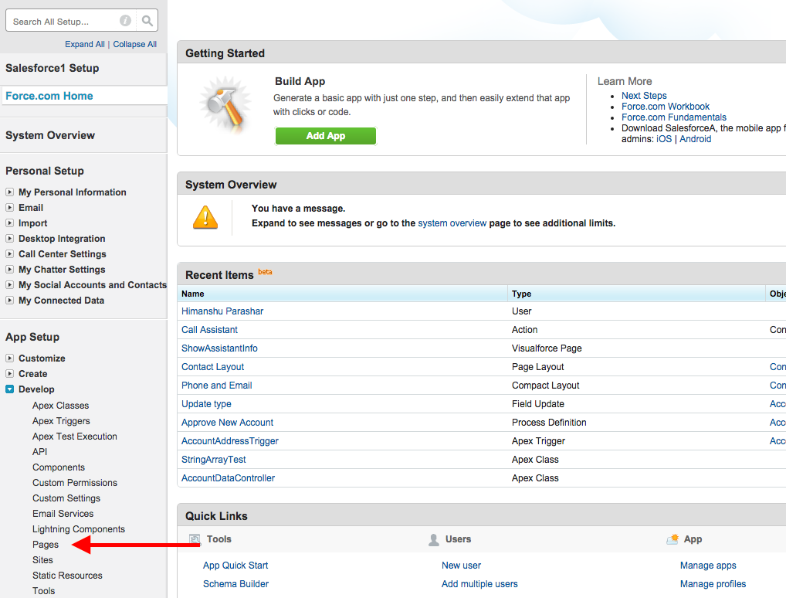
Task: Open Sites under Develop
Action: click(x=42, y=560)
